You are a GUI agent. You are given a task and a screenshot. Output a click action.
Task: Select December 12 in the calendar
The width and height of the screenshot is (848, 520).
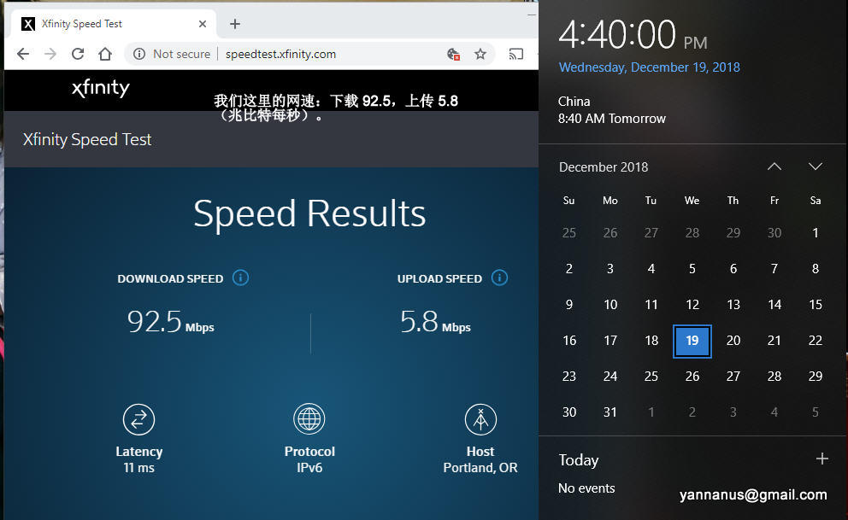click(692, 305)
